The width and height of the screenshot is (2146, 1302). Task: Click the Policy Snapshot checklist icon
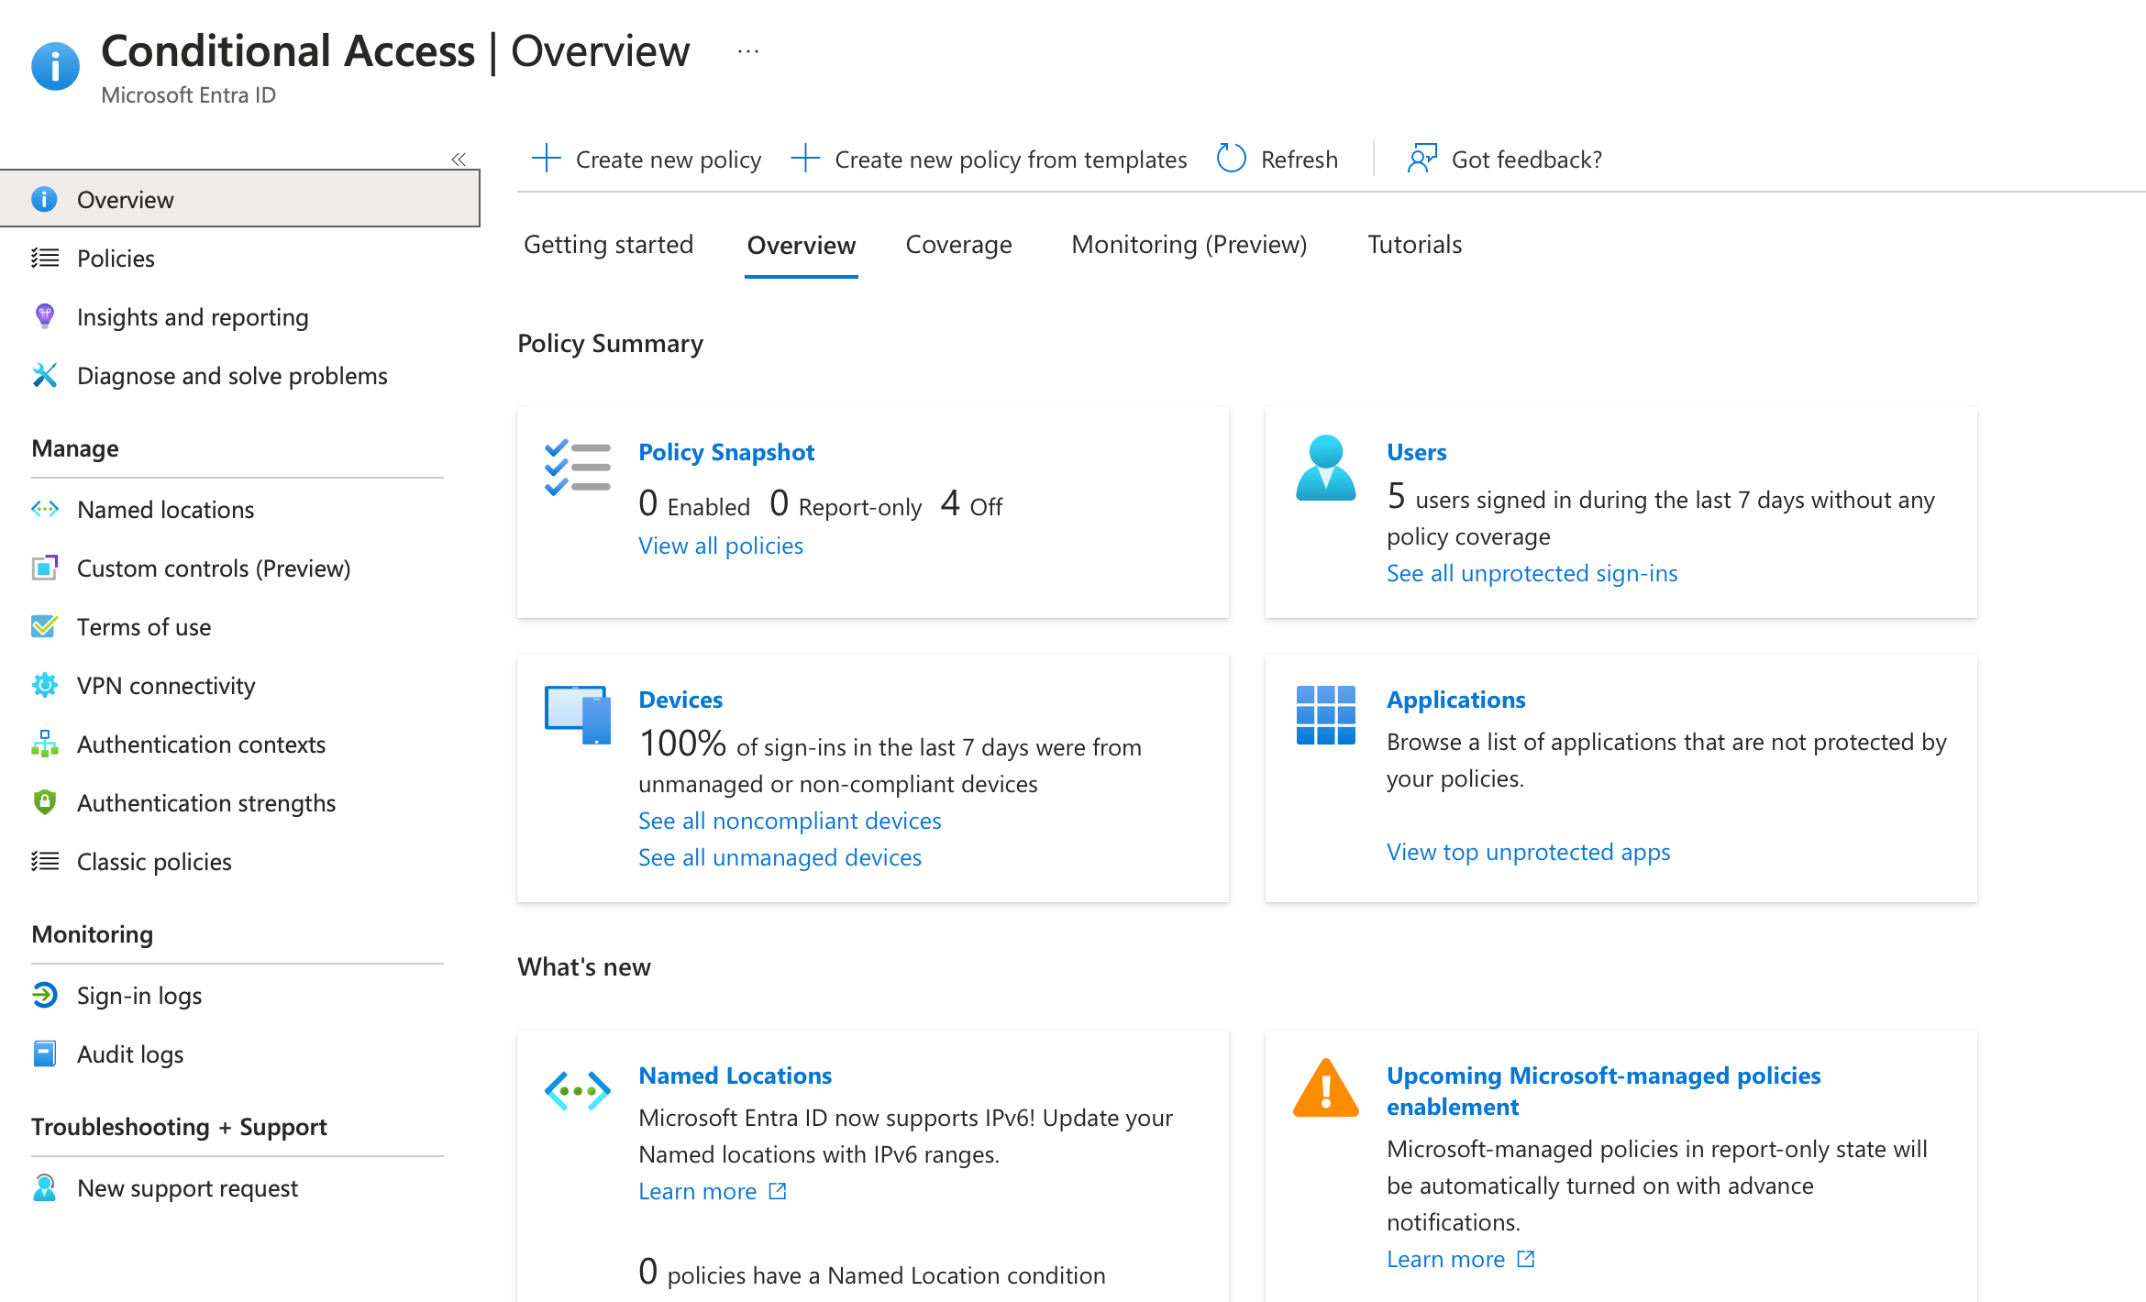tap(578, 468)
